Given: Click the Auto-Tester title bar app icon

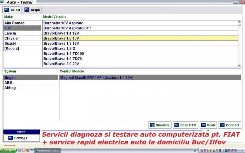Looking at the screenshot, I should pos(2,2).
